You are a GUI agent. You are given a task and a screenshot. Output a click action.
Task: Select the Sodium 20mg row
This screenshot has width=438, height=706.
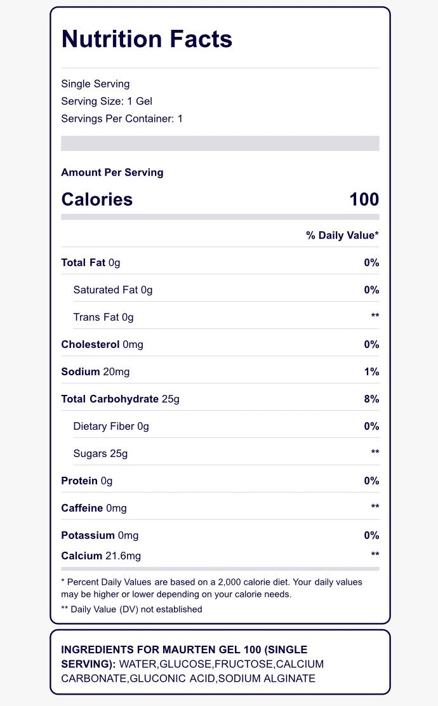[x=220, y=371]
